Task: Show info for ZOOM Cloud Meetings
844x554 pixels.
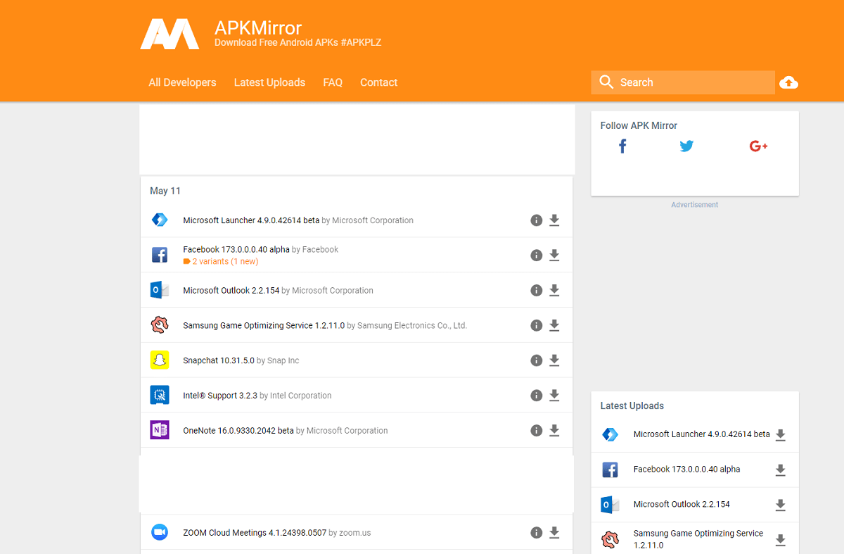Action: click(x=537, y=533)
